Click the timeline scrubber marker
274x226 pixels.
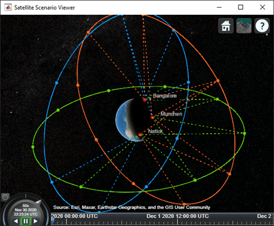pyautogui.click(x=53, y=221)
